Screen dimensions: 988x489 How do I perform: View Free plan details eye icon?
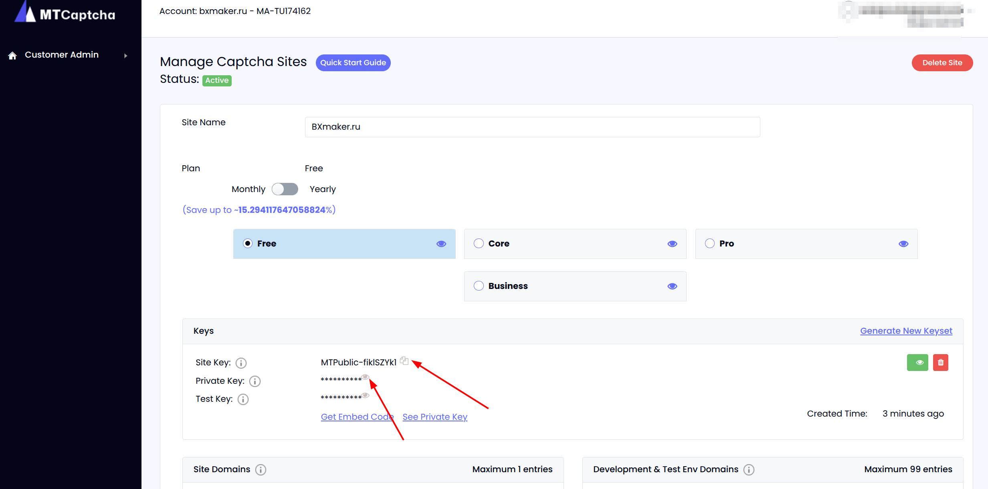pyautogui.click(x=441, y=244)
